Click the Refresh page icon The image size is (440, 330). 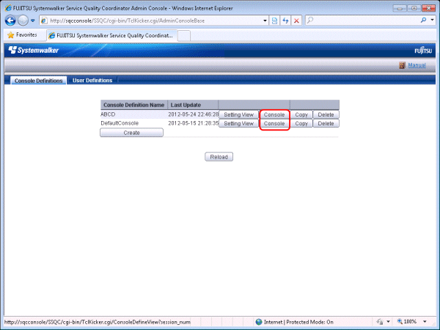[x=285, y=21]
